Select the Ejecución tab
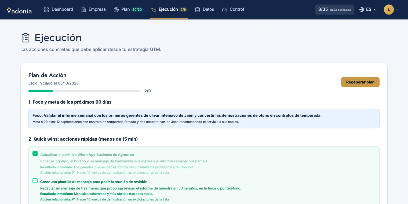Viewport: 408px width, 204px height. tap(169, 9)
